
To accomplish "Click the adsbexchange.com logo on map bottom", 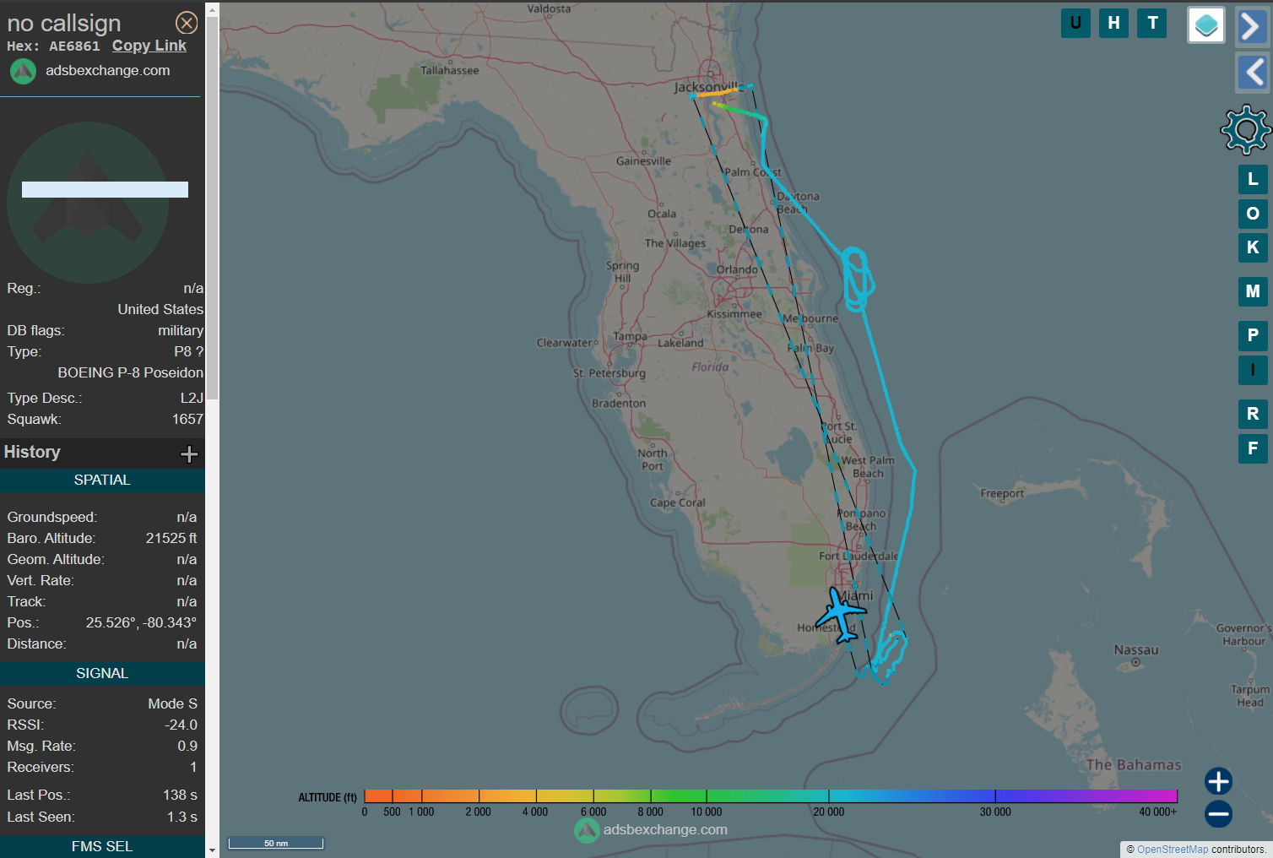I will (x=651, y=830).
